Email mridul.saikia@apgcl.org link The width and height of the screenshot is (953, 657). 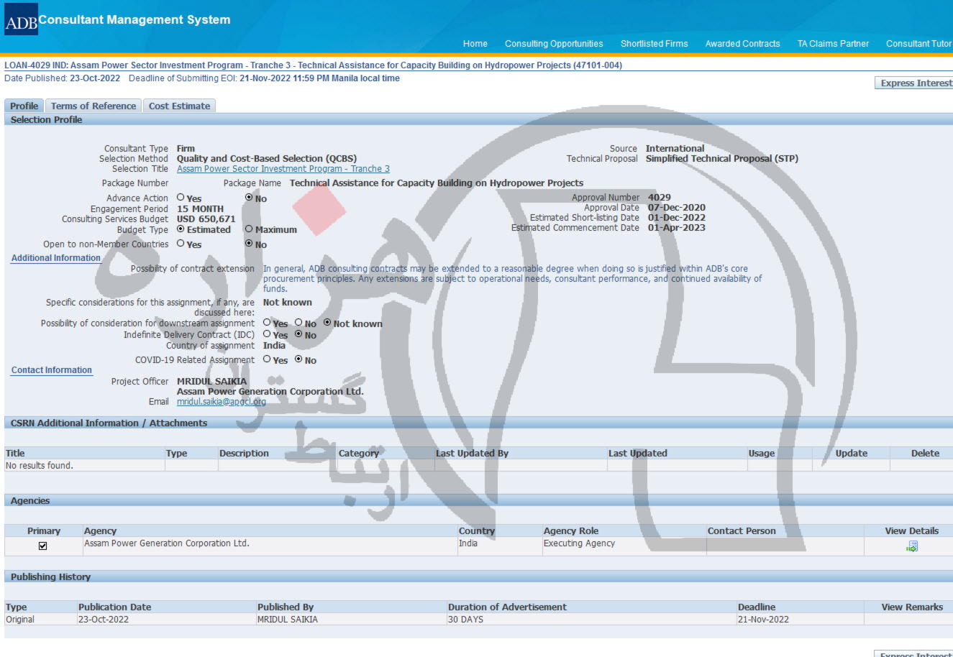tap(222, 402)
